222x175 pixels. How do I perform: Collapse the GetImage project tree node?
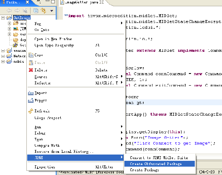[3, 18]
